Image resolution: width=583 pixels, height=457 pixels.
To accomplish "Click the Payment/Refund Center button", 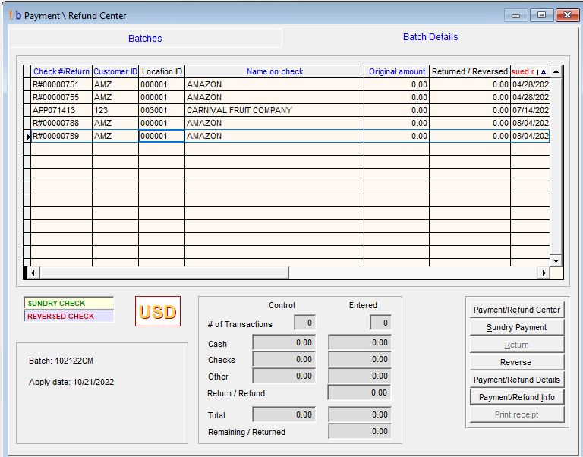I will [x=516, y=310].
